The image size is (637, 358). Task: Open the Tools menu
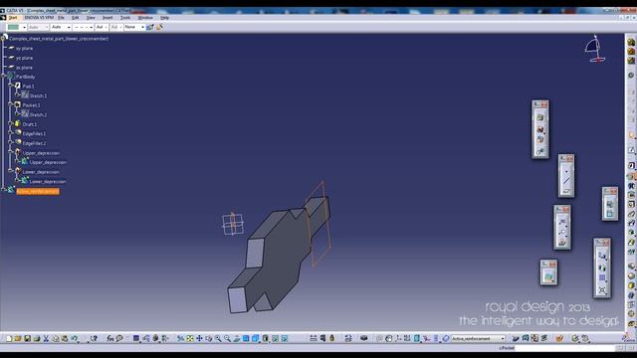125,18
